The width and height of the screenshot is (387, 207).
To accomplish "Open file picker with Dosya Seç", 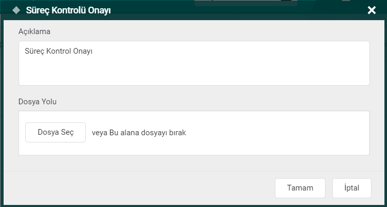I will 55,132.
